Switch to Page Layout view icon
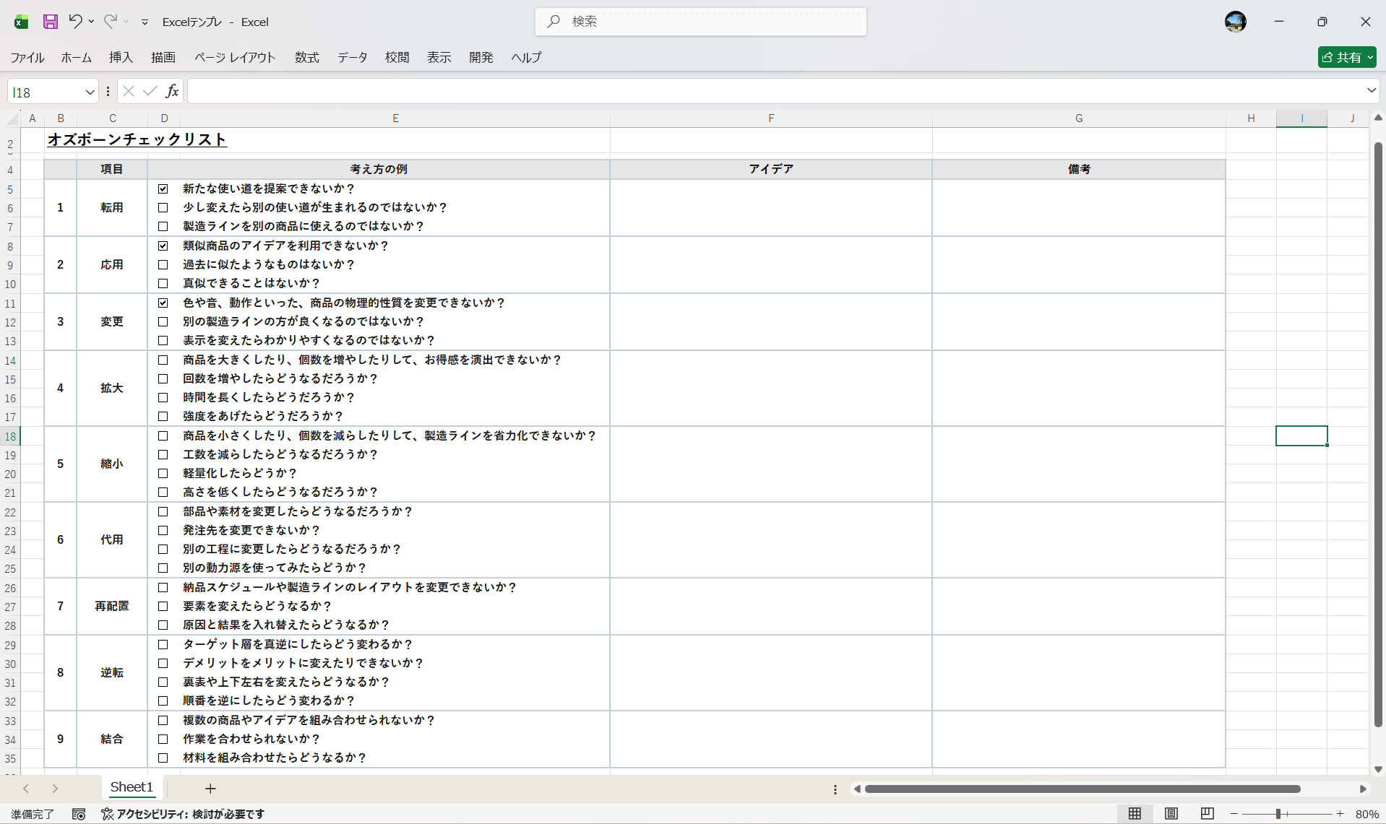 [1171, 814]
